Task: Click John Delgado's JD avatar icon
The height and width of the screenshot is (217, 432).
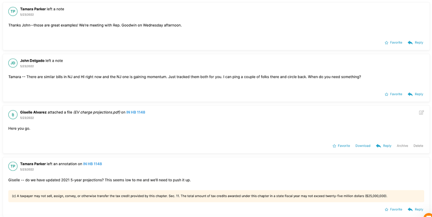Action: click(13, 63)
